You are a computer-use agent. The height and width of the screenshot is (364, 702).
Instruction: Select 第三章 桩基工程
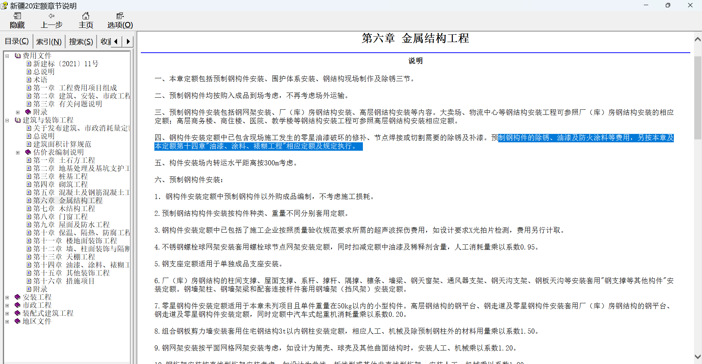pyautogui.click(x=60, y=176)
